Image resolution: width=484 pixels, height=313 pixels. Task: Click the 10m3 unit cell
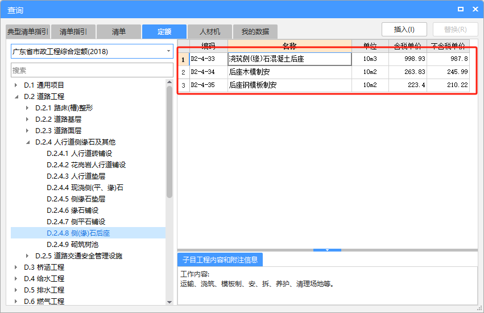tap(370, 59)
